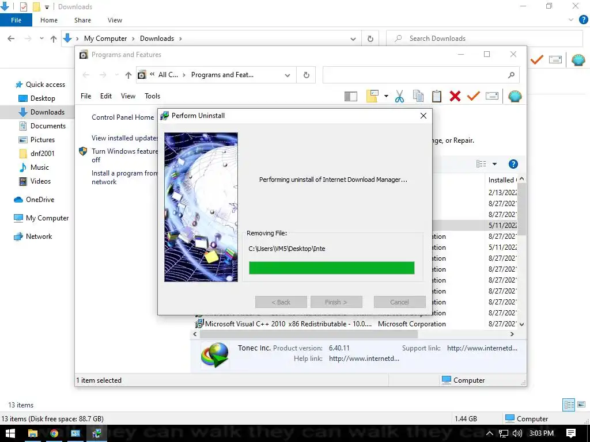This screenshot has width=590, height=442.
Task: Click the Back button in Perform Uninstall
Action: pos(281,302)
